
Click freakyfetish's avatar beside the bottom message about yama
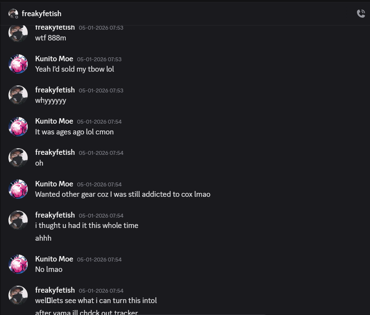[x=18, y=295]
